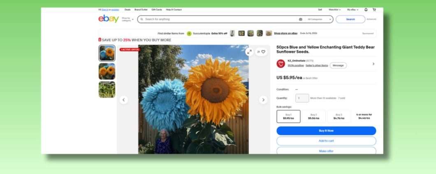The width and height of the screenshot is (436, 174).
Task: Open the Help & Contact menu link
Action: pos(174,10)
